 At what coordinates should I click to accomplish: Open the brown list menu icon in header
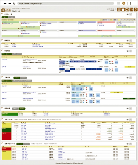pos(119,10)
